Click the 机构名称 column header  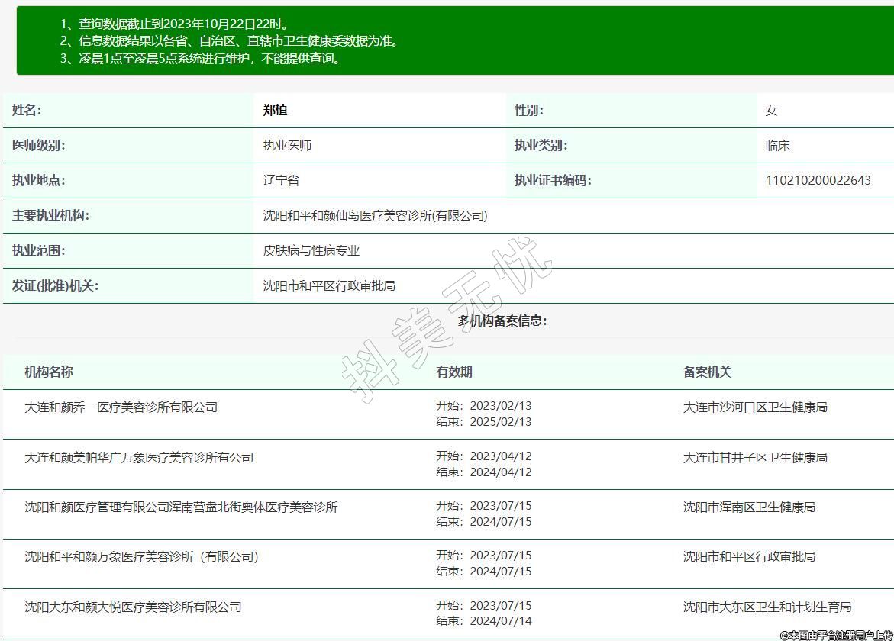point(49,372)
